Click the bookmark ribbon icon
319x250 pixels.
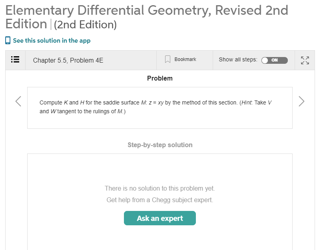(167, 59)
